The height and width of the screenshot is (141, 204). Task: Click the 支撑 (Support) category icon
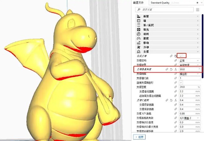[x=139, y=52]
